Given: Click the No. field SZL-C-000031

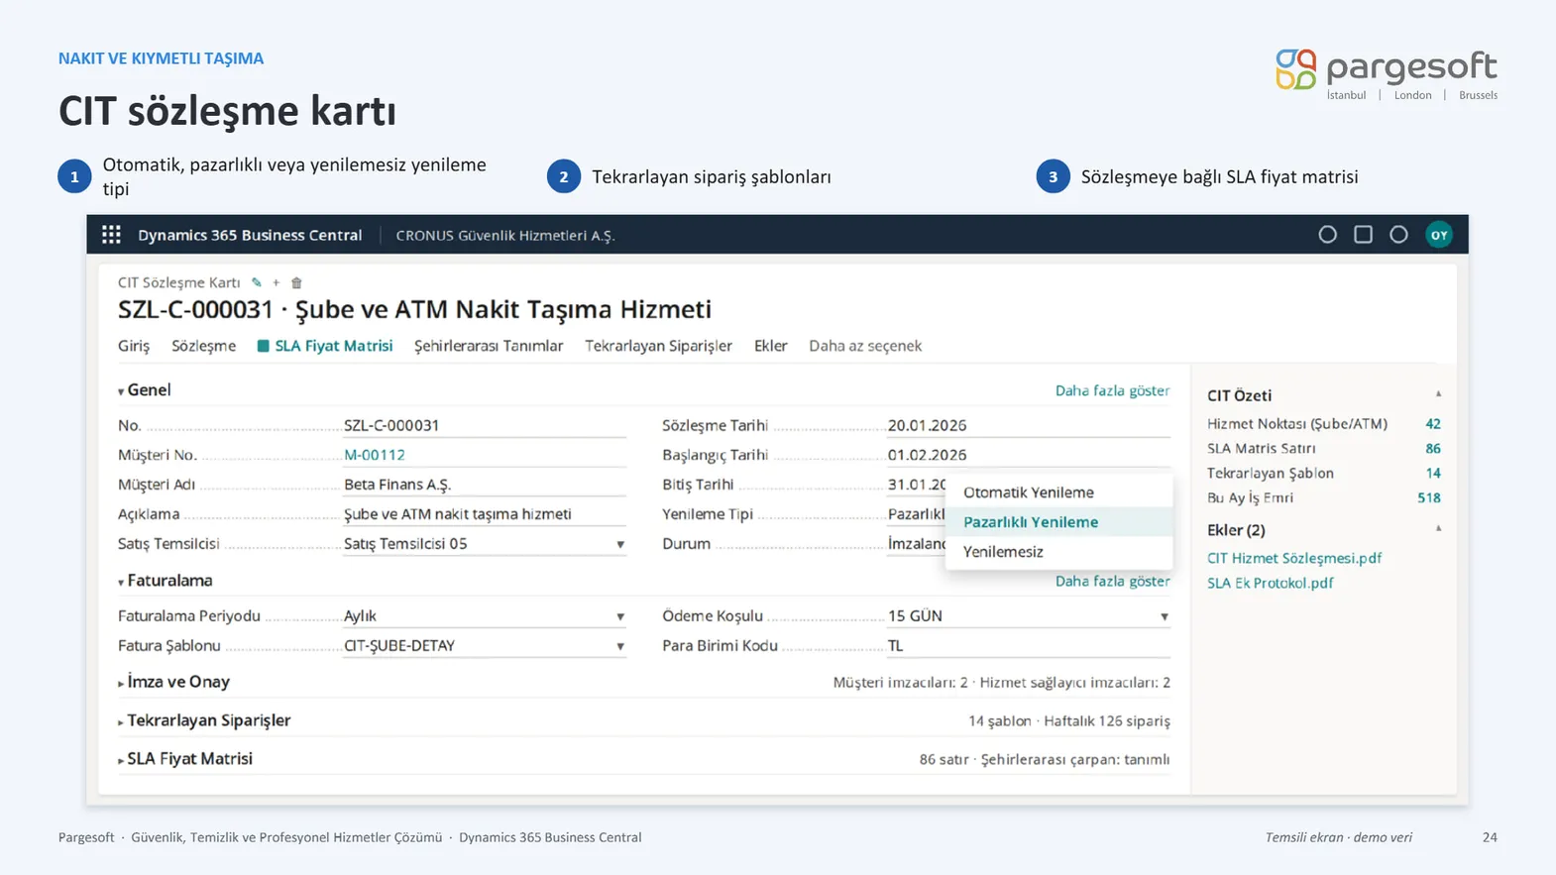Looking at the screenshot, I should click(485, 425).
